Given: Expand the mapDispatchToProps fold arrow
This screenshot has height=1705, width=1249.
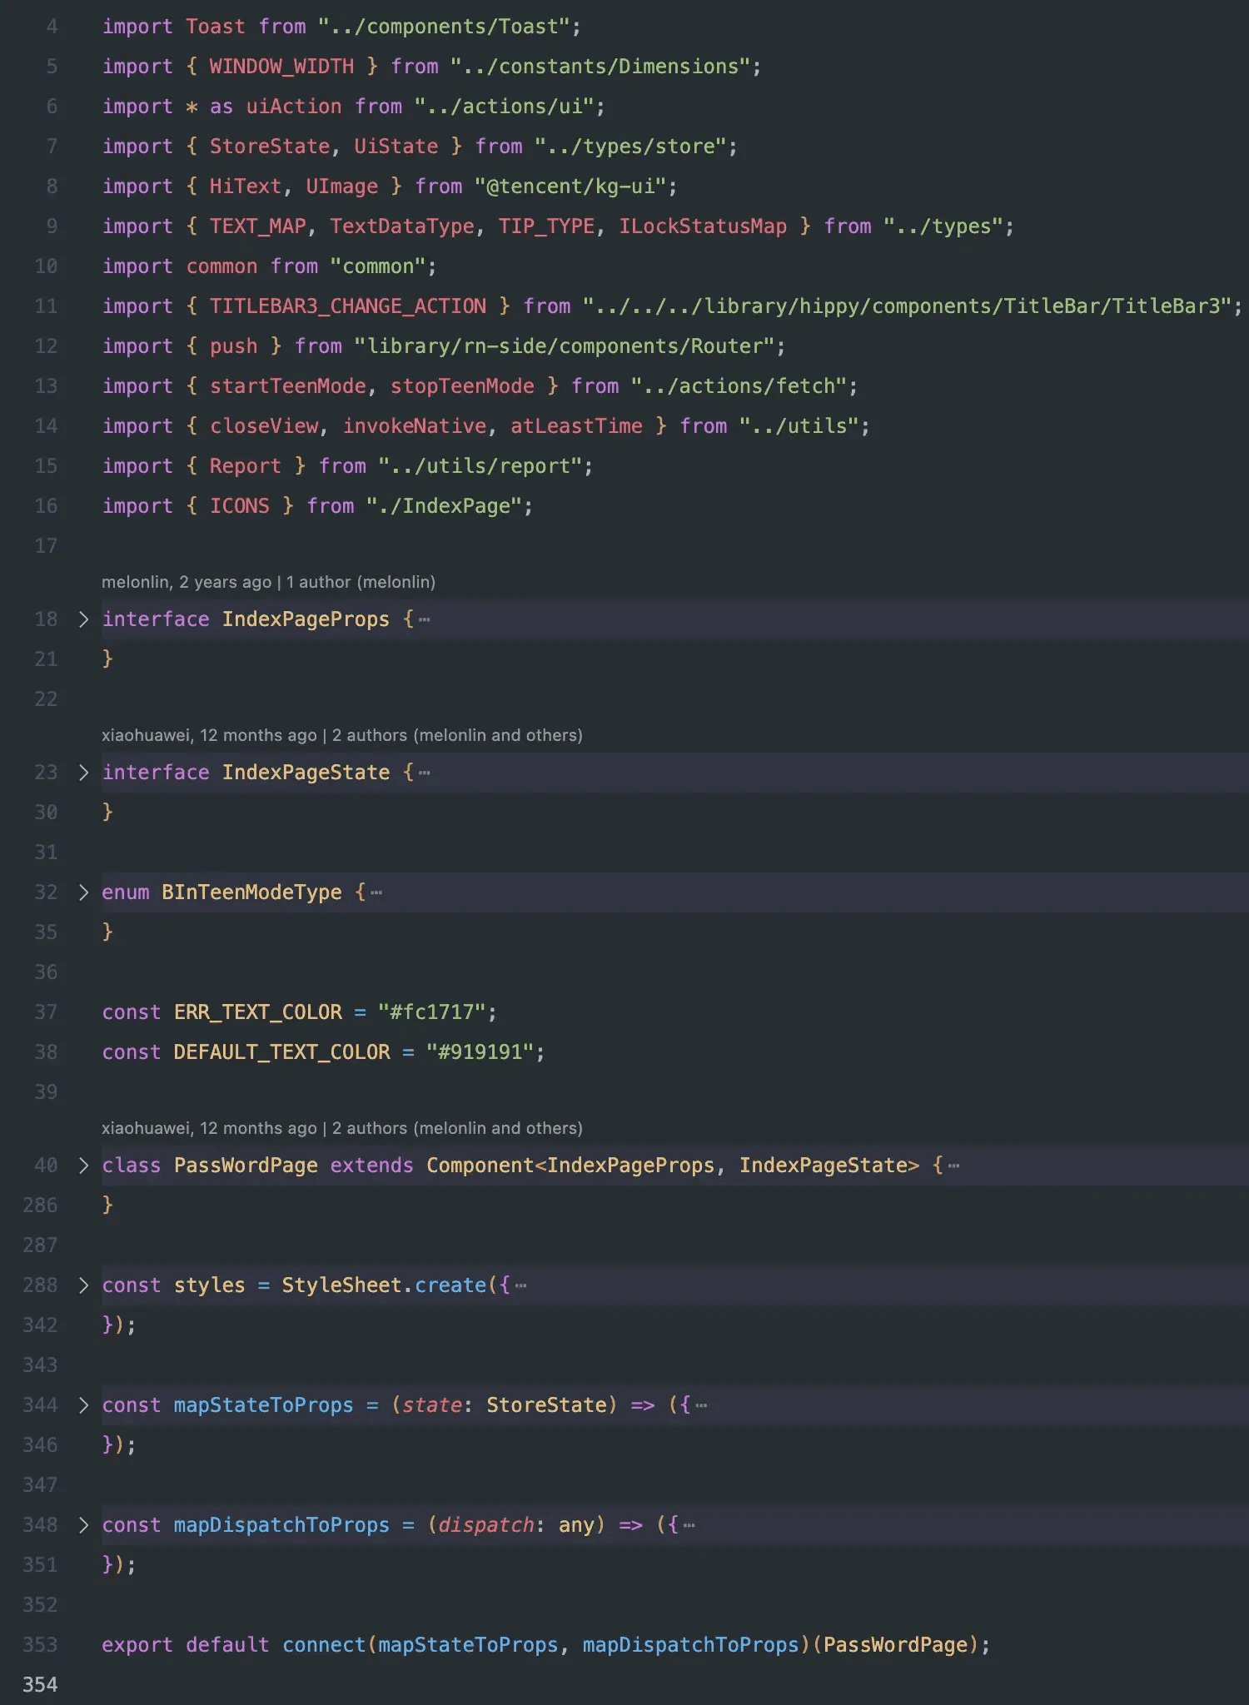Looking at the screenshot, I should coord(83,1525).
